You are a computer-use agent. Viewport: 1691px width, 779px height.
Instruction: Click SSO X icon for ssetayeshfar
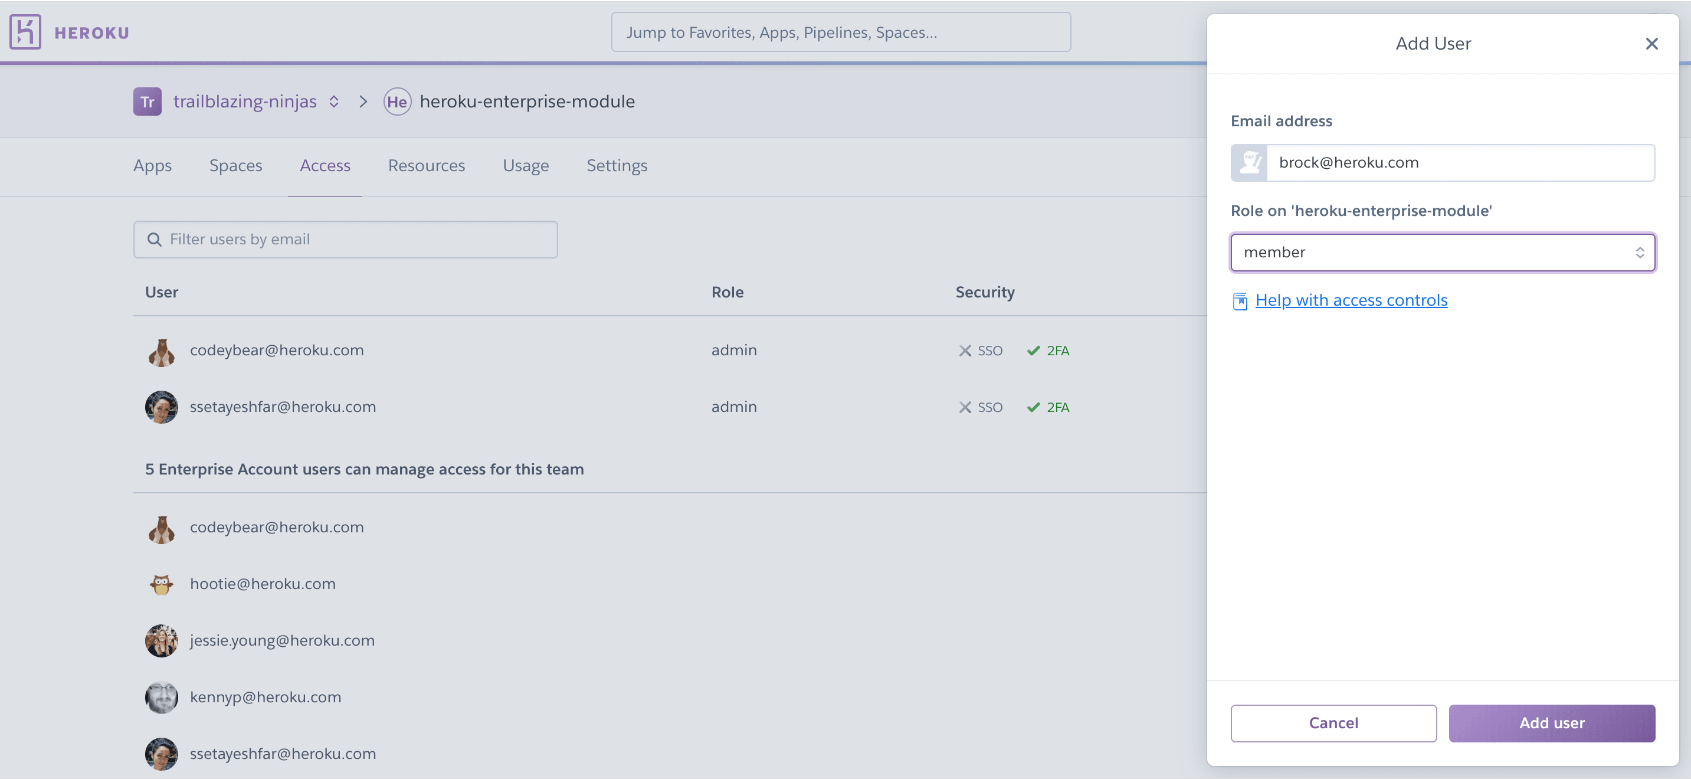click(x=965, y=407)
